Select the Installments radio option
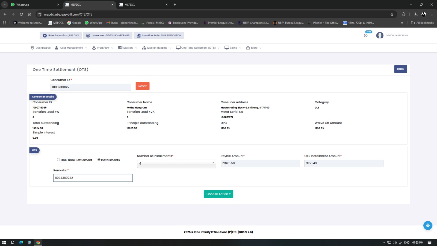Screen dimensions: 437x246 click(x=99, y=160)
